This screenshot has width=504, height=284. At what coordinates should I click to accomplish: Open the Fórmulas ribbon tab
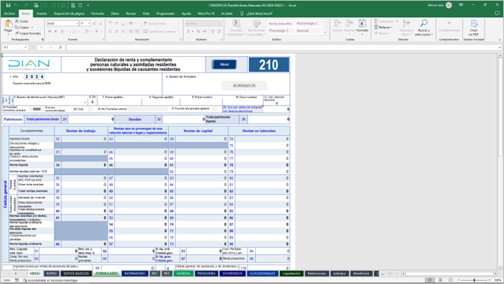click(97, 13)
